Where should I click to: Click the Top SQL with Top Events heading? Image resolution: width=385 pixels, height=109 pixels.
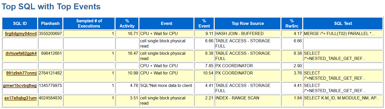coord(51,6)
